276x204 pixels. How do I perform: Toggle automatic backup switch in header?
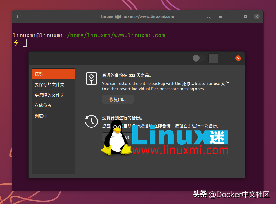pos(199,58)
